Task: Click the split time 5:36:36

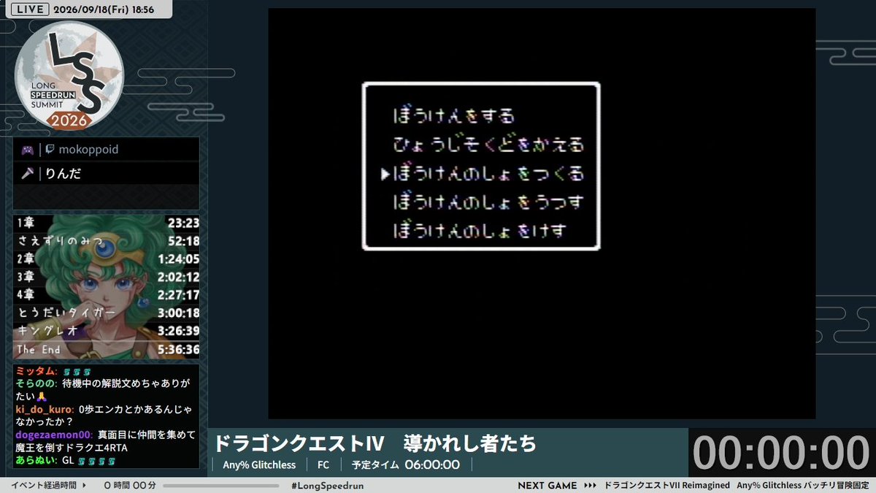Action: click(178, 350)
